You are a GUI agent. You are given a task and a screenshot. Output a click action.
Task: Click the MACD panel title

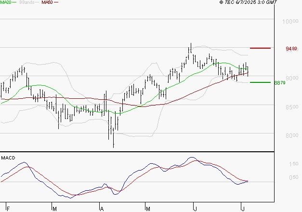click(x=8, y=158)
